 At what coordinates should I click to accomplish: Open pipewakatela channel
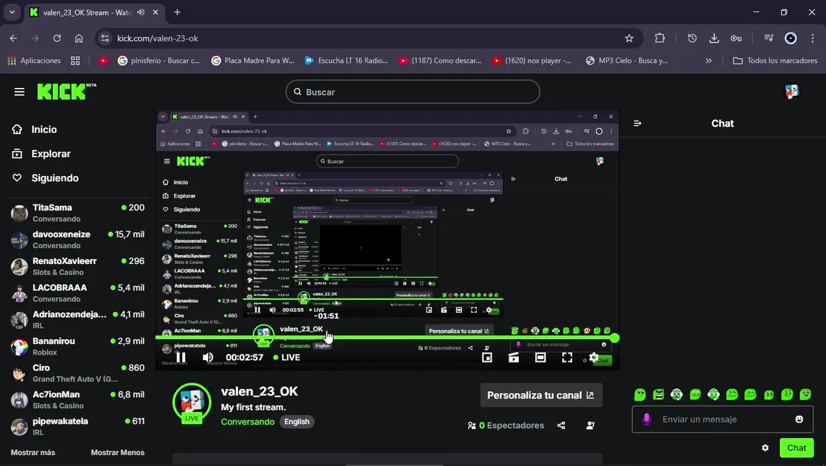click(78, 426)
